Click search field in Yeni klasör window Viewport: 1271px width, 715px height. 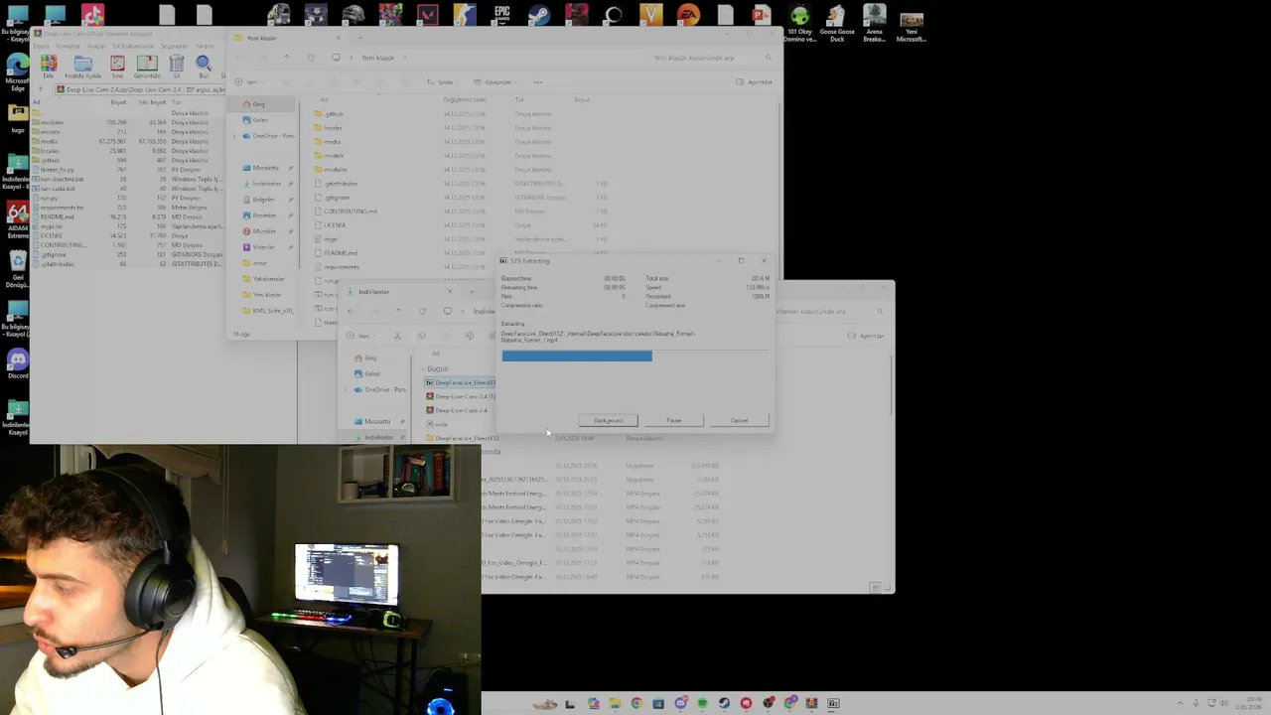click(x=710, y=58)
